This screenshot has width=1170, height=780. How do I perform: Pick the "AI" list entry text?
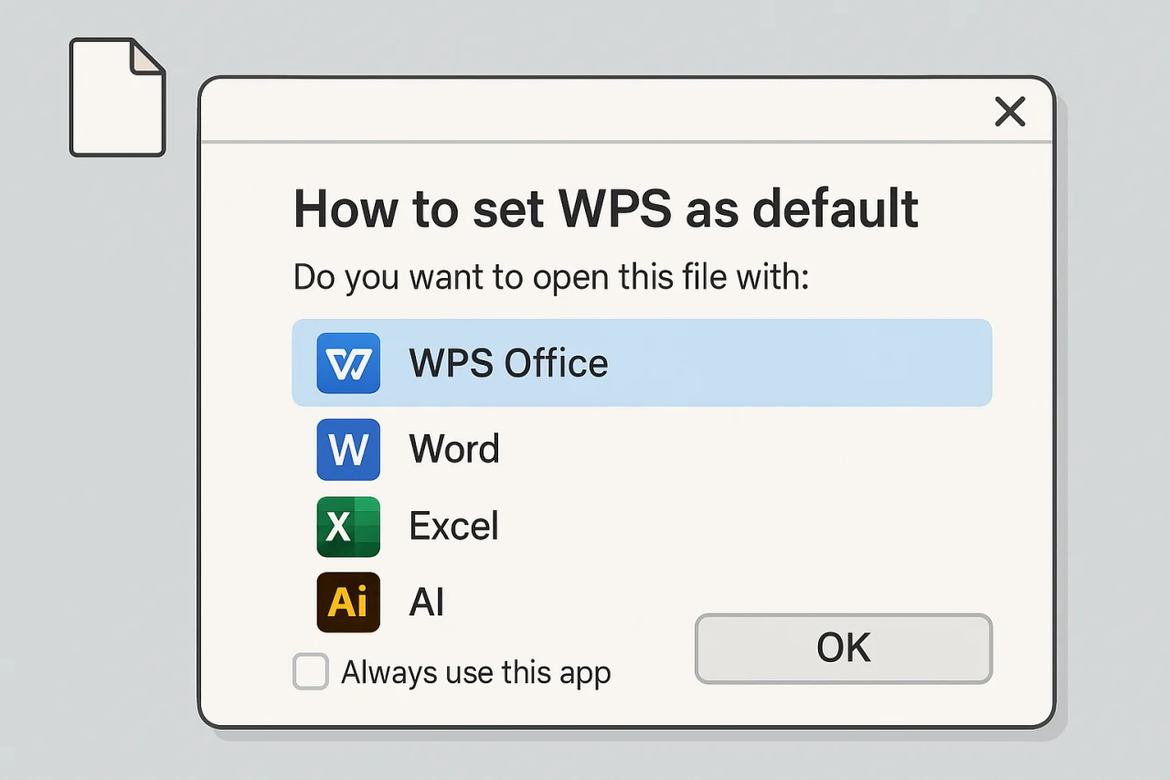427,603
